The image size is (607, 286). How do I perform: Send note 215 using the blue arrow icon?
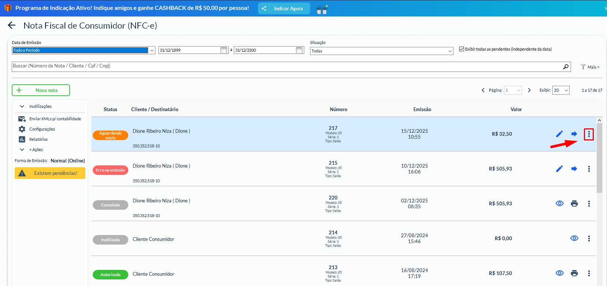574,169
